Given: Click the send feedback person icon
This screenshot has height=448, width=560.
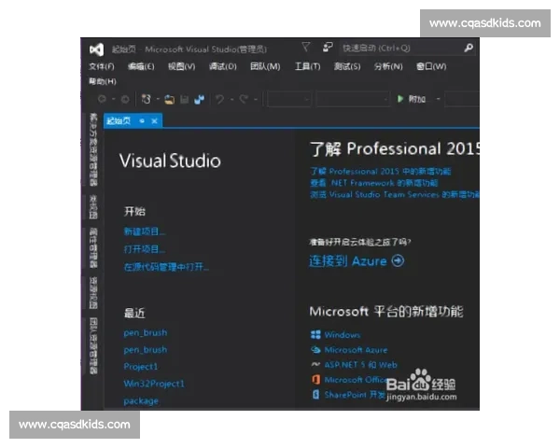Looking at the screenshot, I should 328,48.
